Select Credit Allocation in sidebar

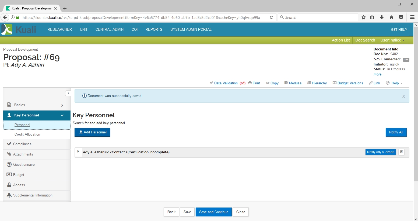point(27,134)
